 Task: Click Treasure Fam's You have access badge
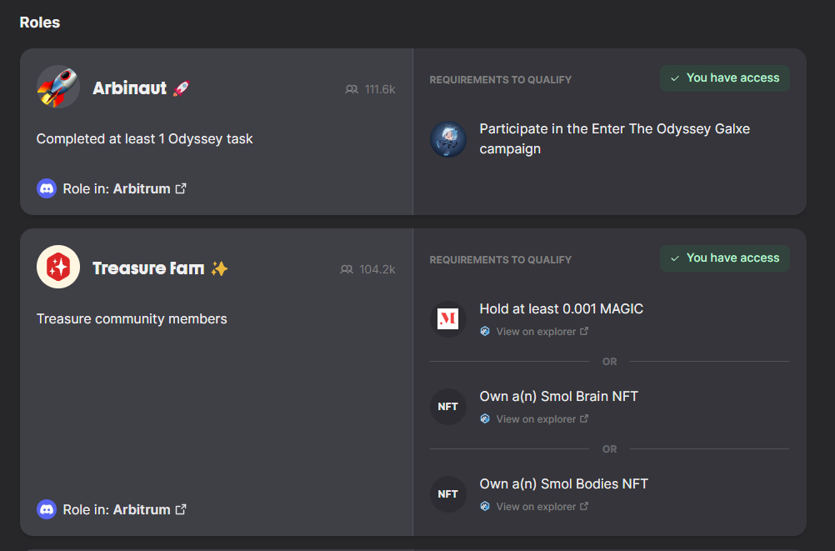tap(725, 258)
